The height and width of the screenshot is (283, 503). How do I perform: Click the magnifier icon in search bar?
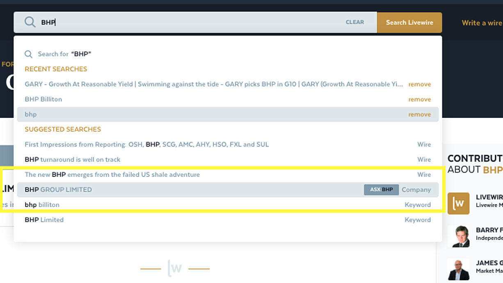pyautogui.click(x=30, y=22)
